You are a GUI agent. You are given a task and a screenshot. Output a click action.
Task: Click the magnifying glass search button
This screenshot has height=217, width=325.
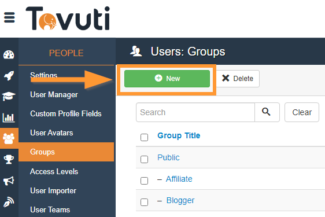tap(267, 112)
